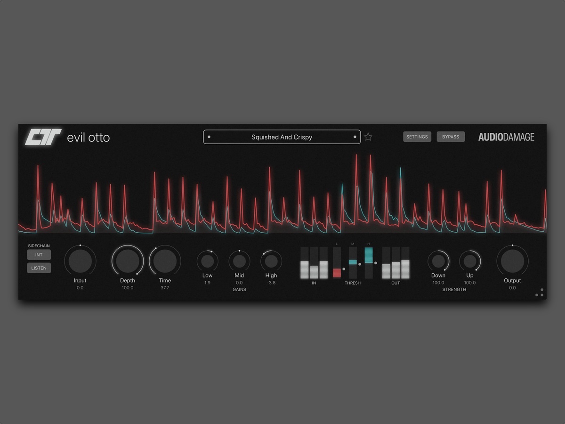Click the High gain knob

[271, 261]
